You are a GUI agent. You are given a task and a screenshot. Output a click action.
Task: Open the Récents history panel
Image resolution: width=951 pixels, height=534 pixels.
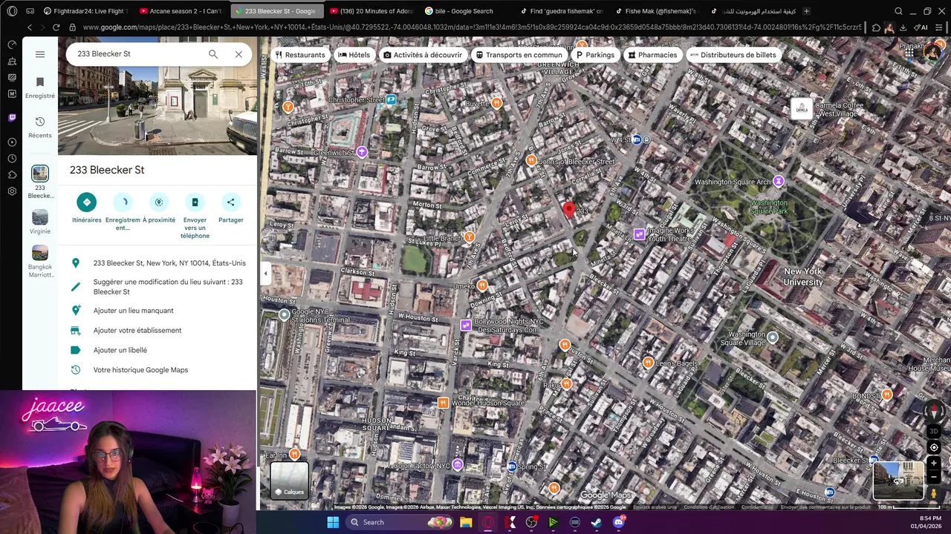tap(40, 127)
